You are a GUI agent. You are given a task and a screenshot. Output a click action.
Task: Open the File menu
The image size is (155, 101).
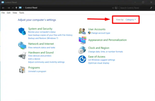[3, 13]
